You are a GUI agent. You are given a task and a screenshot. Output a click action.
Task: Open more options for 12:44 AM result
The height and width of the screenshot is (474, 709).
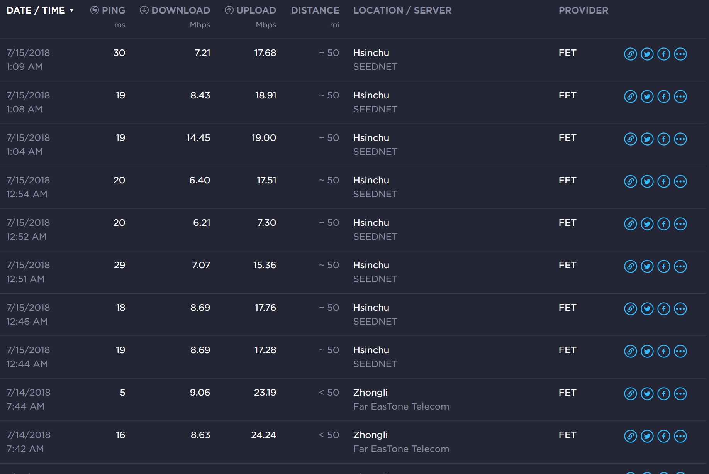pos(680,351)
